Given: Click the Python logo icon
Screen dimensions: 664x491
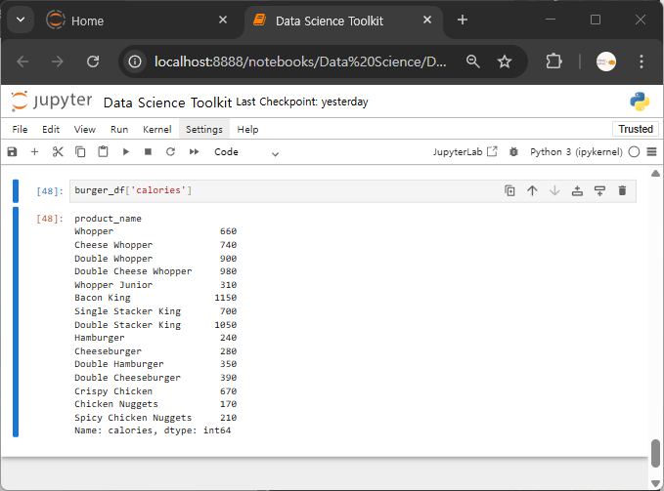Looking at the screenshot, I should point(640,102).
